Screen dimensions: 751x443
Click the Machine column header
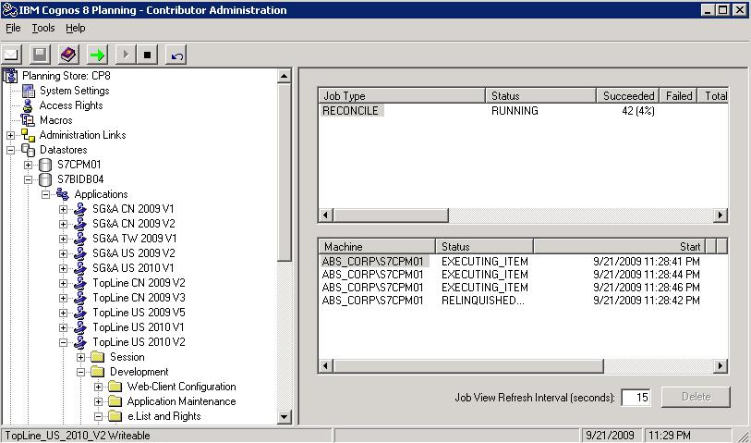coord(378,247)
